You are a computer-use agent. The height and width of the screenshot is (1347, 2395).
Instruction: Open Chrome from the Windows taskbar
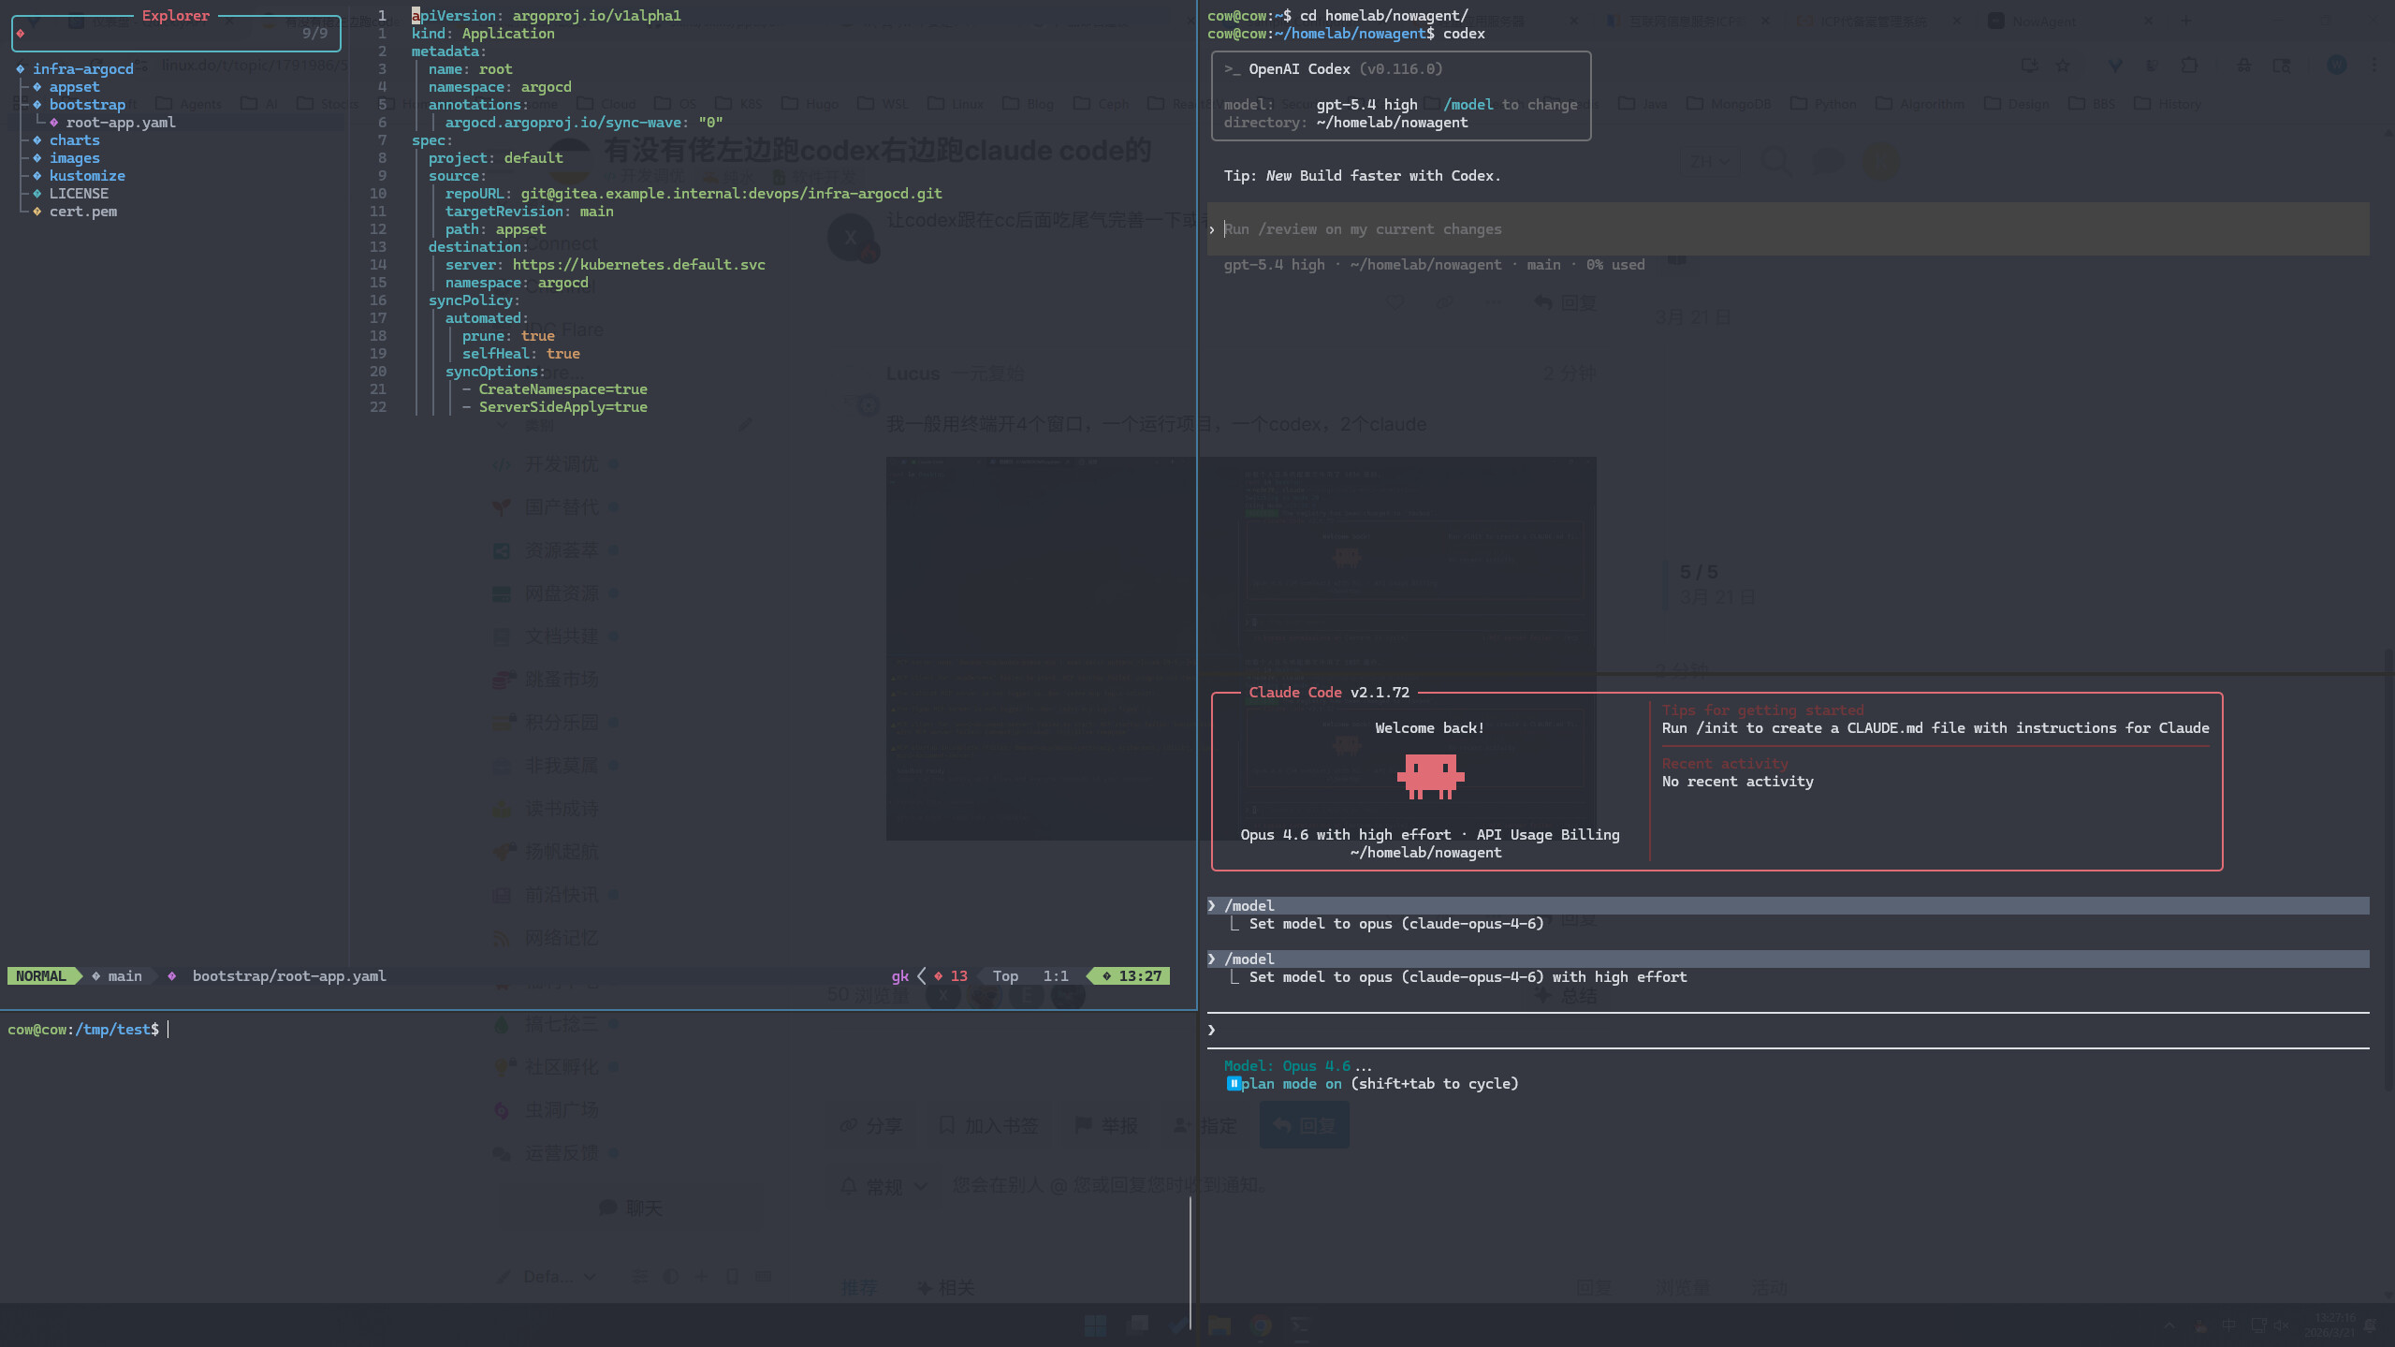(1261, 1325)
